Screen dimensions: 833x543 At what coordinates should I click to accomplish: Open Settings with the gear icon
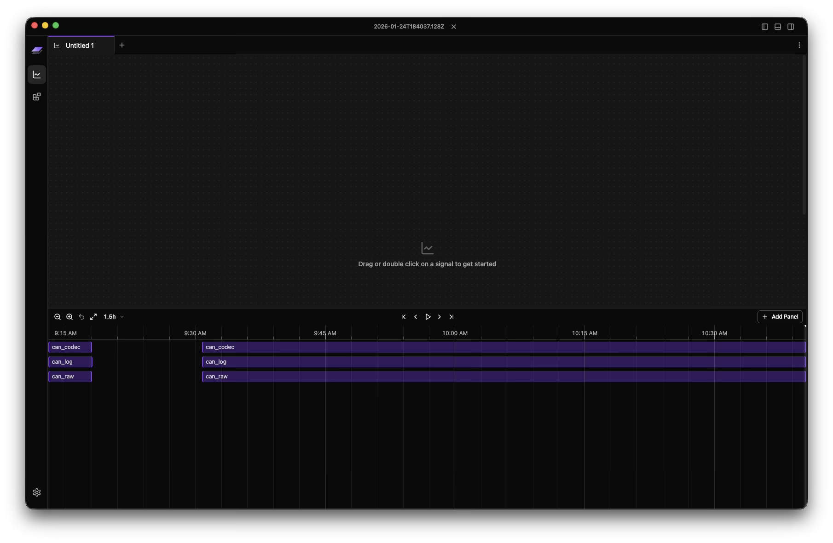coord(37,492)
